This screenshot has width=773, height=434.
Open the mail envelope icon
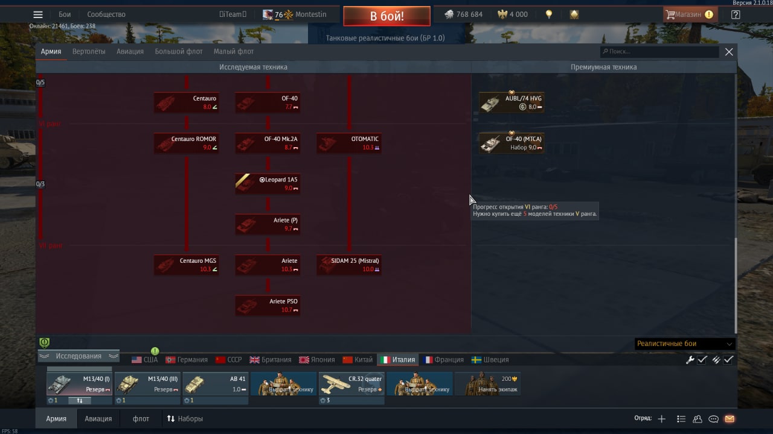pos(730,419)
